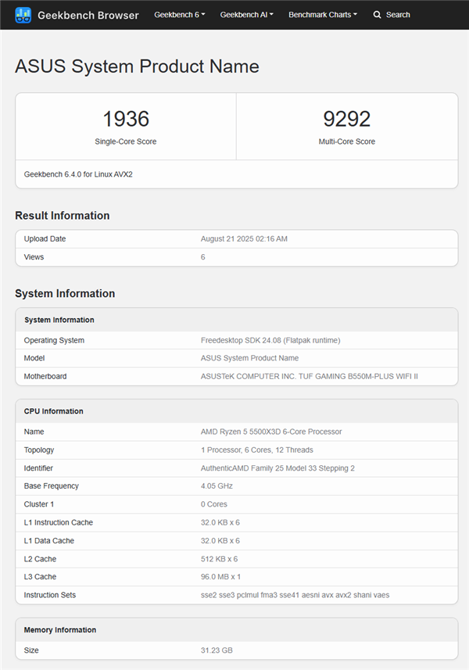Click the Views count in Result Information

[x=202, y=256]
